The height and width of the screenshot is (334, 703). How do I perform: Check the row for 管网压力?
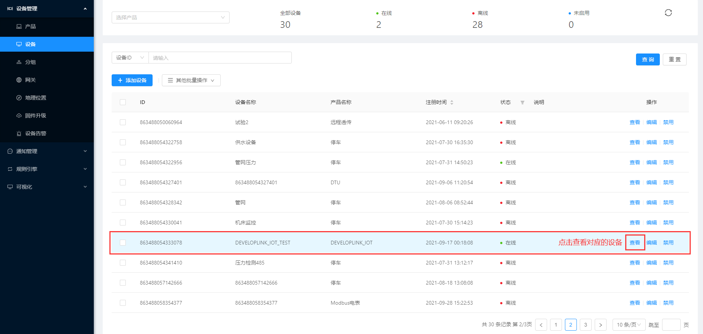point(123,162)
